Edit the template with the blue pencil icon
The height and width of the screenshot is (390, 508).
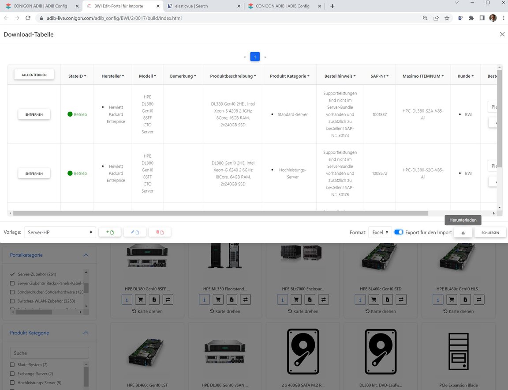135,232
